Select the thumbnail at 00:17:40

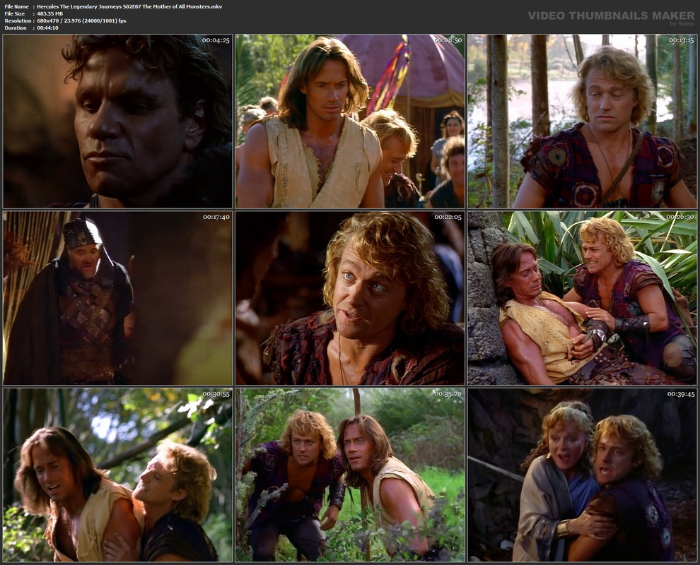tap(117, 298)
